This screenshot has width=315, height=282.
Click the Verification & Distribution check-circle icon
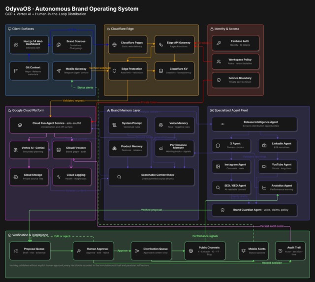[9, 235]
